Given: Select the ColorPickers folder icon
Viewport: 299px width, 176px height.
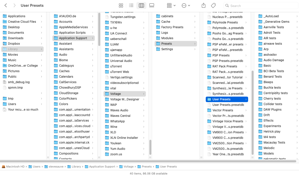Looking at the screenshot, I should point(56,99).
